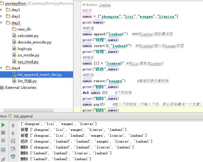Stop the running process in Run panel
The height and width of the screenshot is (162, 203).
(3, 133)
